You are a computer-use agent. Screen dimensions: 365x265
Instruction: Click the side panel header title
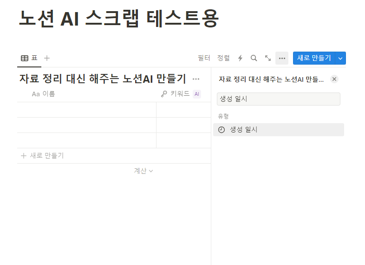point(271,79)
